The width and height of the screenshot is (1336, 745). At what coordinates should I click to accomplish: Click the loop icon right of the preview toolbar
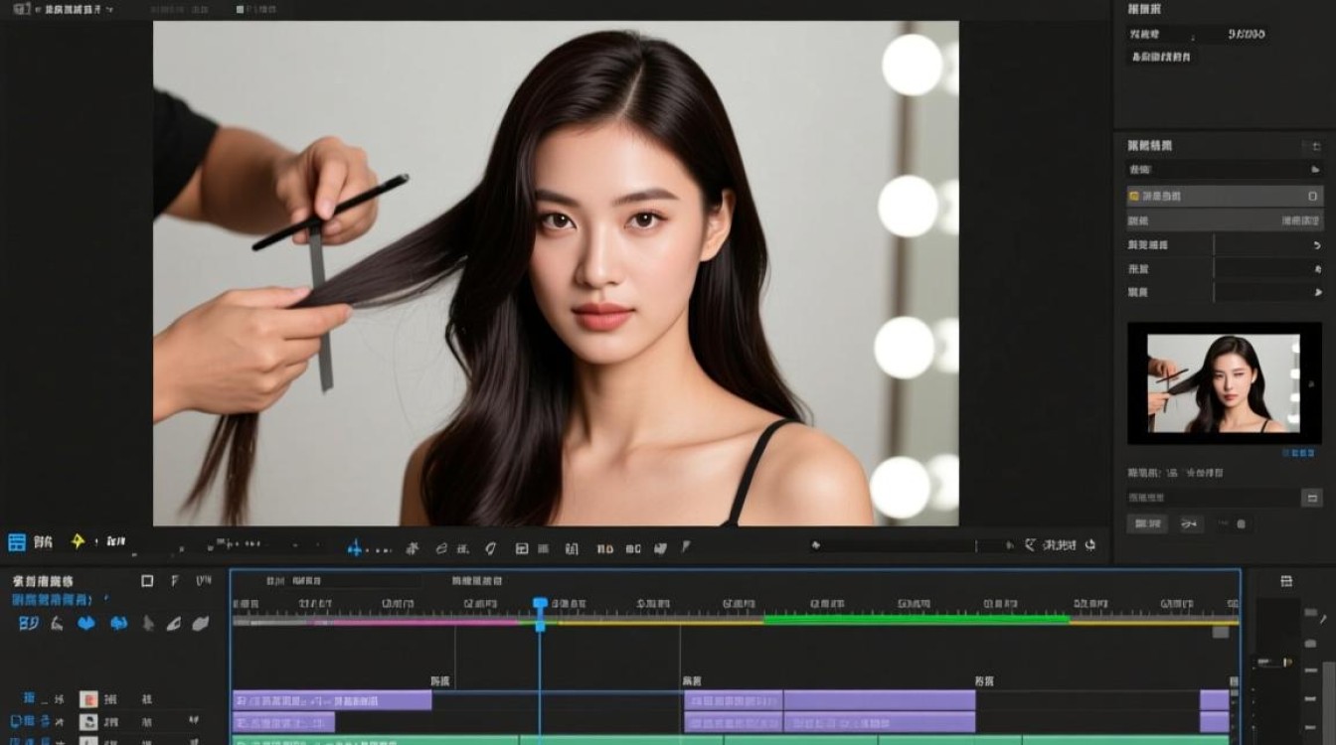[1090, 545]
